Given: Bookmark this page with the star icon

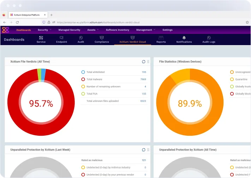Looking at the screenshot, I should point(247,22).
